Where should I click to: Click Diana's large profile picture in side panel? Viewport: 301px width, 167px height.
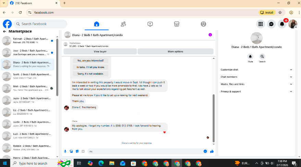coord(256,38)
